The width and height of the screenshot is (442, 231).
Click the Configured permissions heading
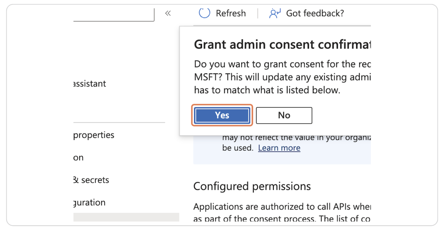point(252,186)
